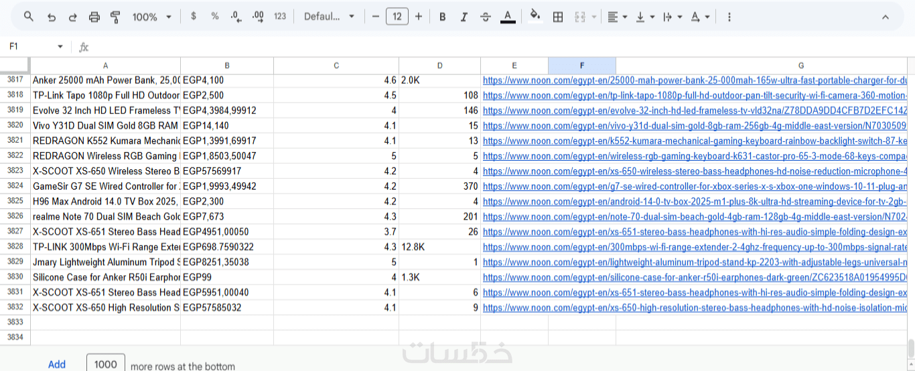Open the Evolve 32 inch TV link
Image resolution: width=915 pixels, height=371 pixels.
tap(694, 110)
